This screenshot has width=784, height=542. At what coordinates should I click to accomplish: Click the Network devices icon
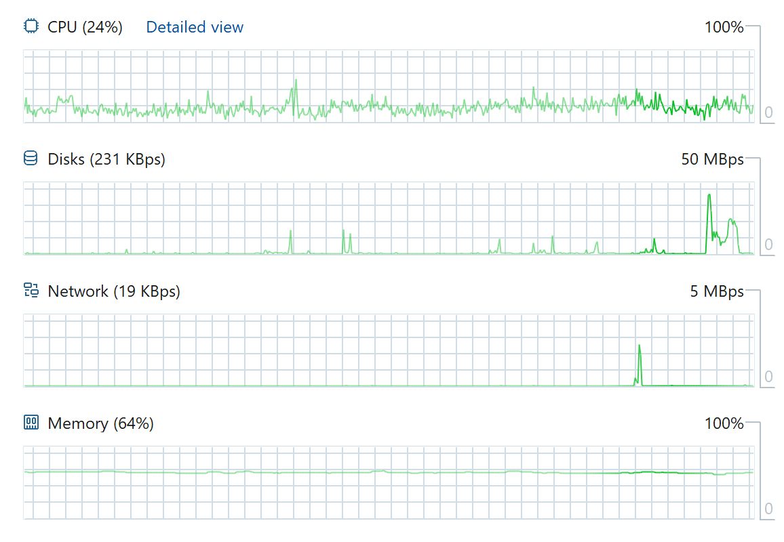click(31, 290)
